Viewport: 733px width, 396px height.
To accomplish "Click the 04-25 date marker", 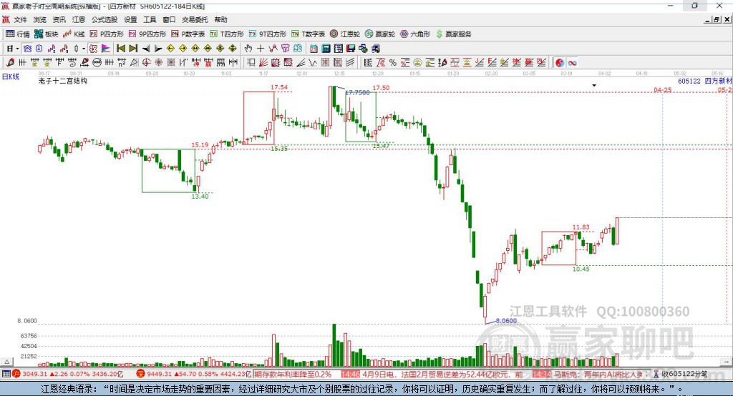I will tap(662, 89).
